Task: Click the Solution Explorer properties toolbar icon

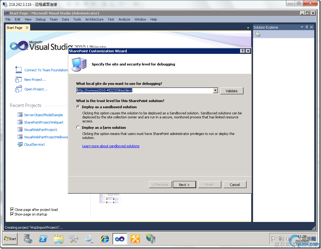Action: coord(258,34)
